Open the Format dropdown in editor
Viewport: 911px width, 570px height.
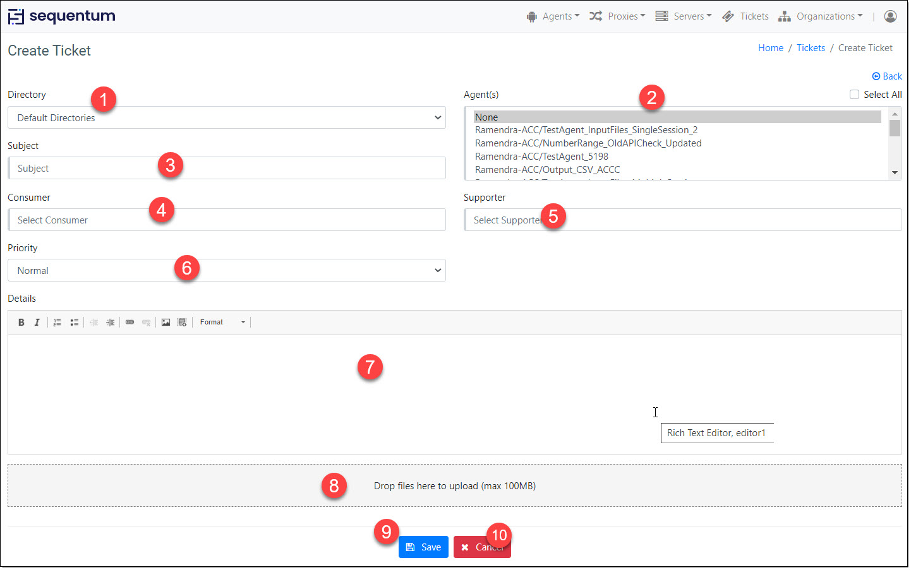pos(222,323)
